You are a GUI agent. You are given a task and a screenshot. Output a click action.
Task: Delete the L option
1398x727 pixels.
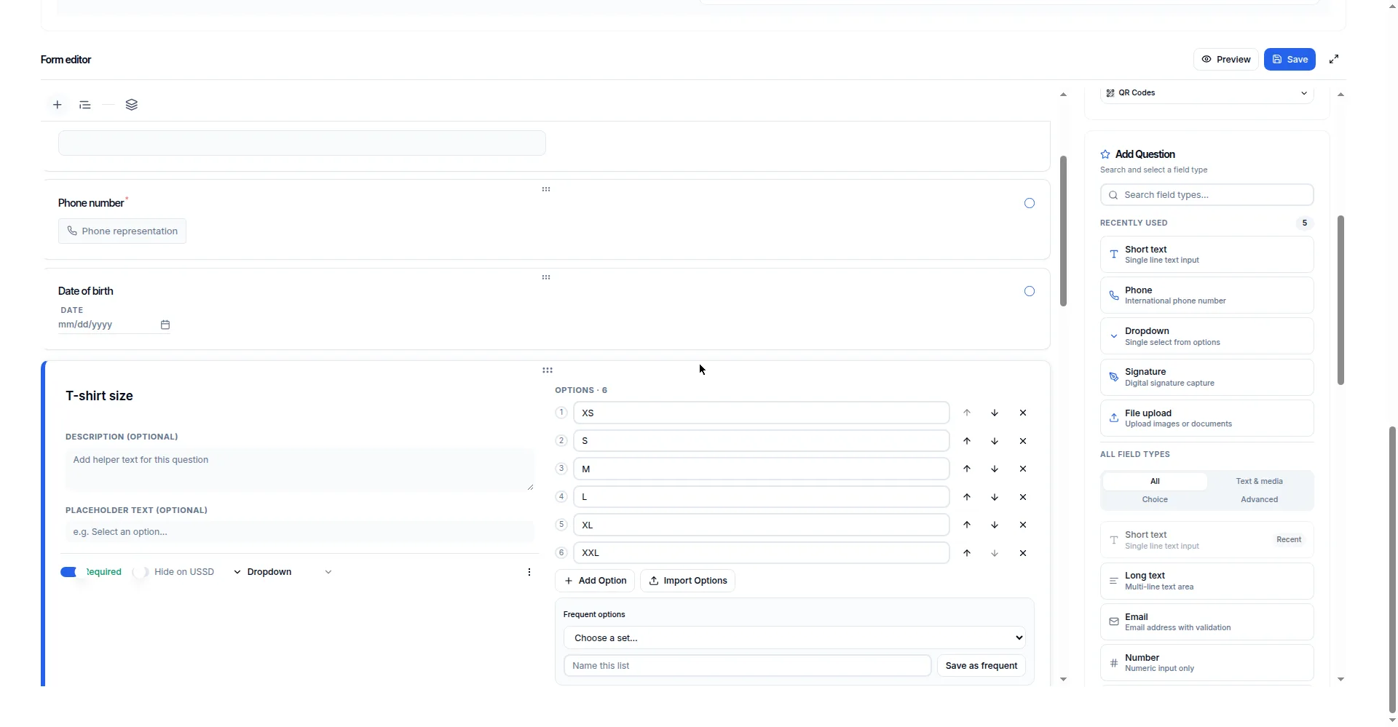coord(1023,497)
